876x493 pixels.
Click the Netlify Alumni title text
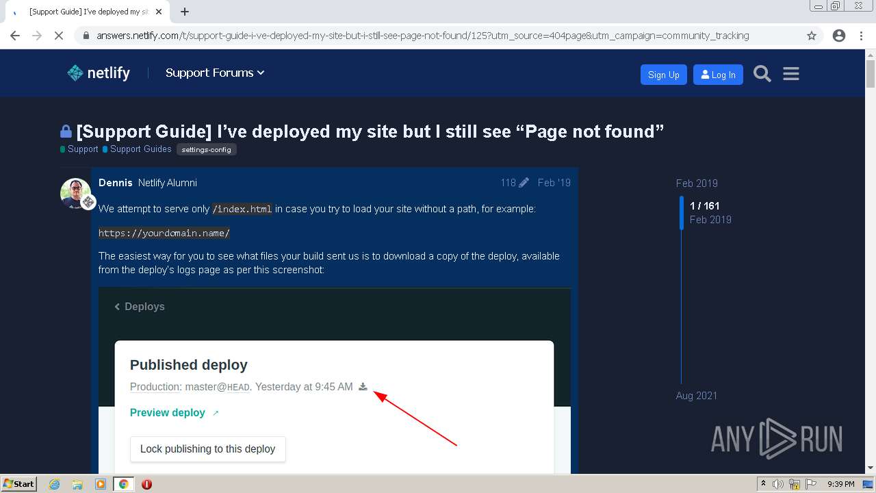[x=168, y=183]
